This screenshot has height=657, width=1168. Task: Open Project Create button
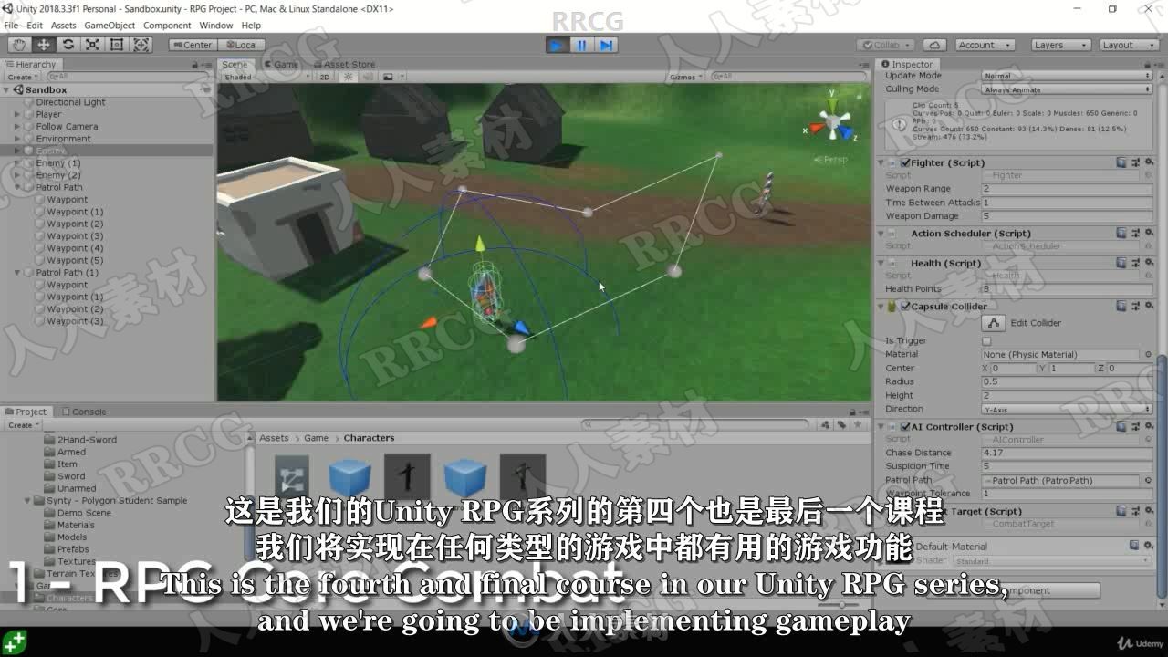[x=22, y=425]
